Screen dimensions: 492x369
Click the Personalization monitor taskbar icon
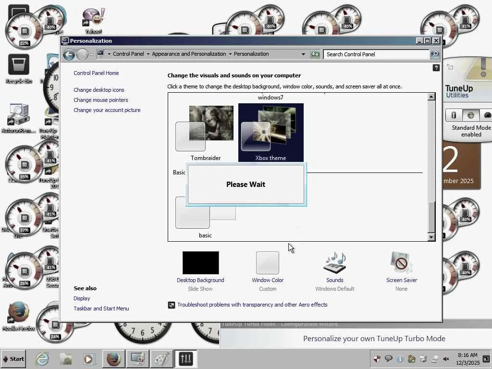click(137, 359)
